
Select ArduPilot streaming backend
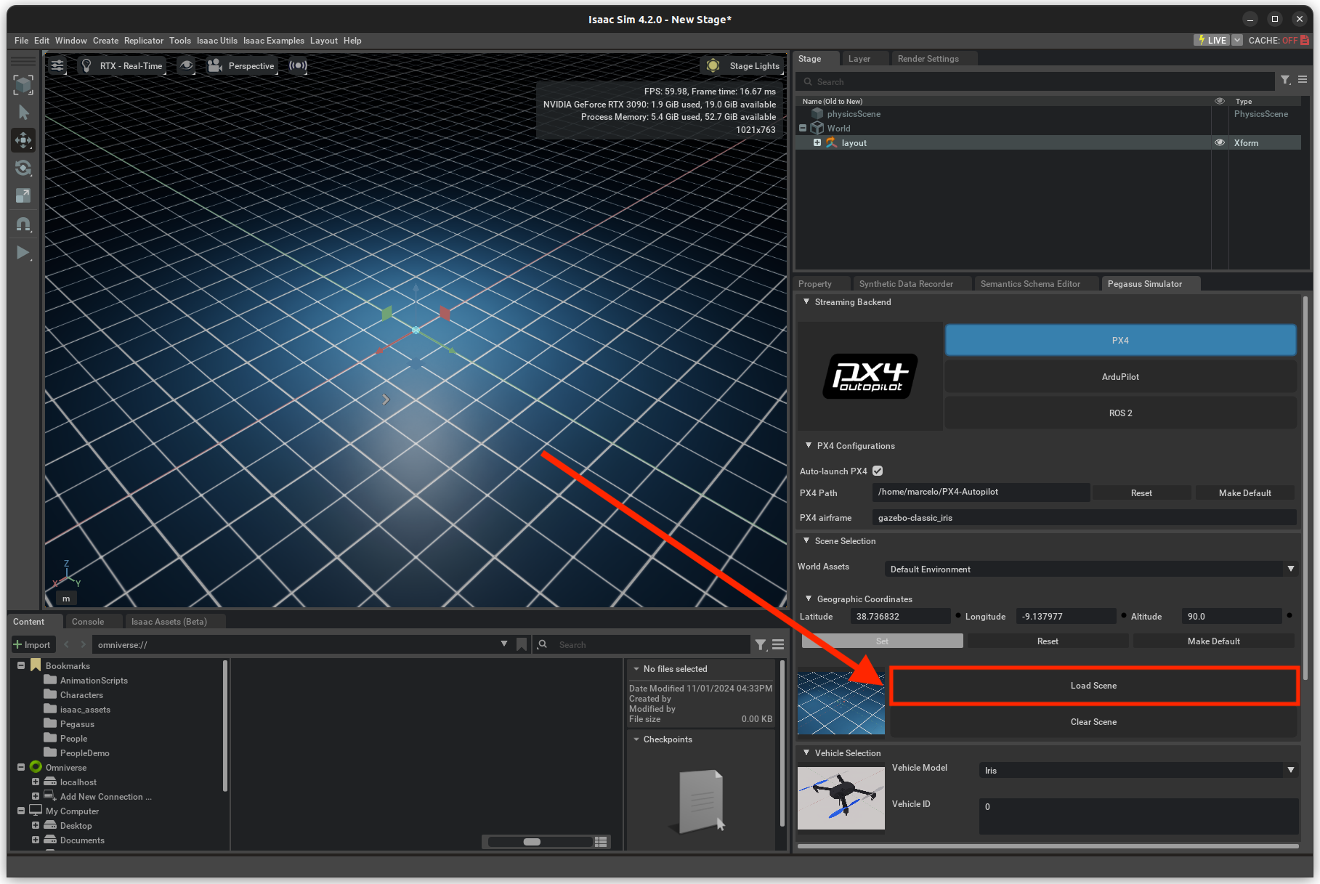1120,377
